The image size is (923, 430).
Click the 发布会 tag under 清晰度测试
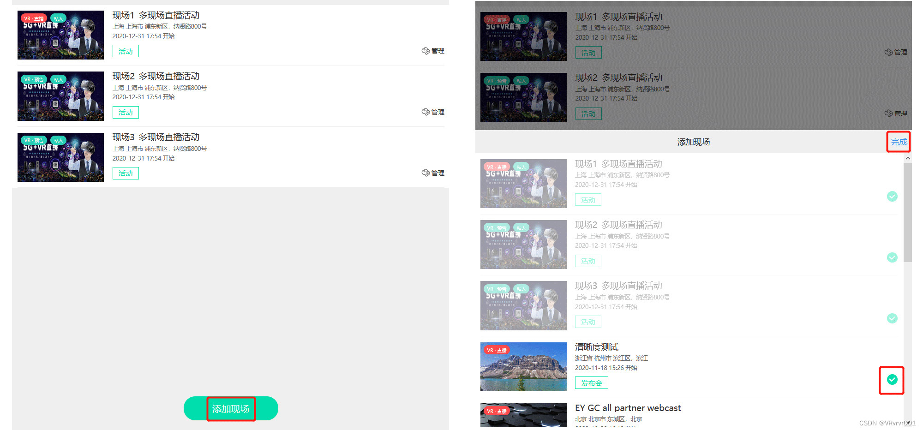coord(592,383)
